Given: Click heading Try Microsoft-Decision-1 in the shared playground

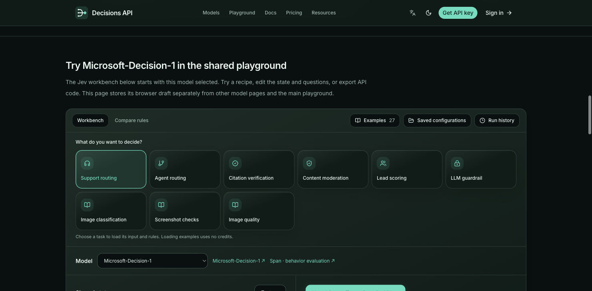Looking at the screenshot, I should (176, 66).
